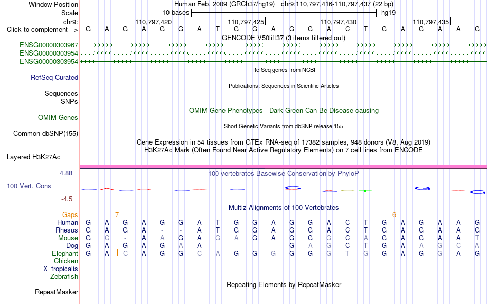
Task: Click the 'Publications: Sequences in Scientific Articles' title
Action: pos(284,86)
